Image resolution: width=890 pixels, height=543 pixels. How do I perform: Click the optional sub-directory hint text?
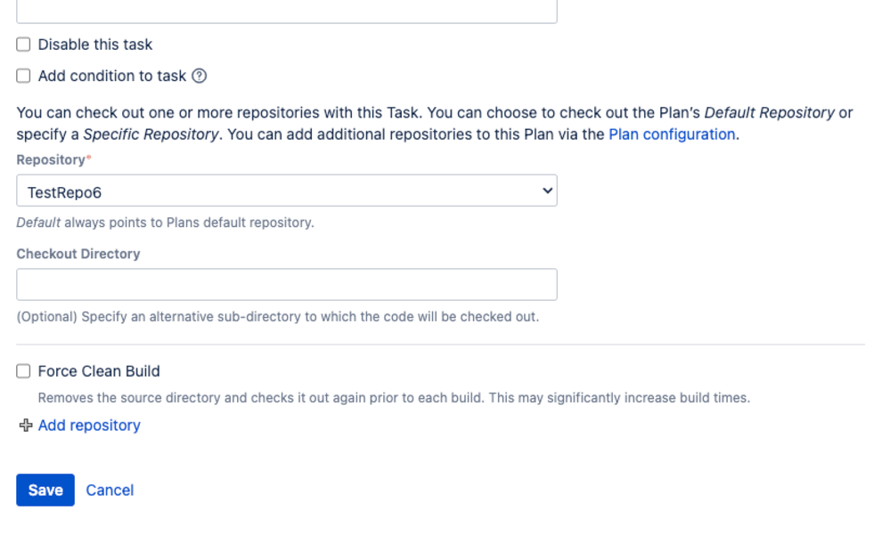278,317
